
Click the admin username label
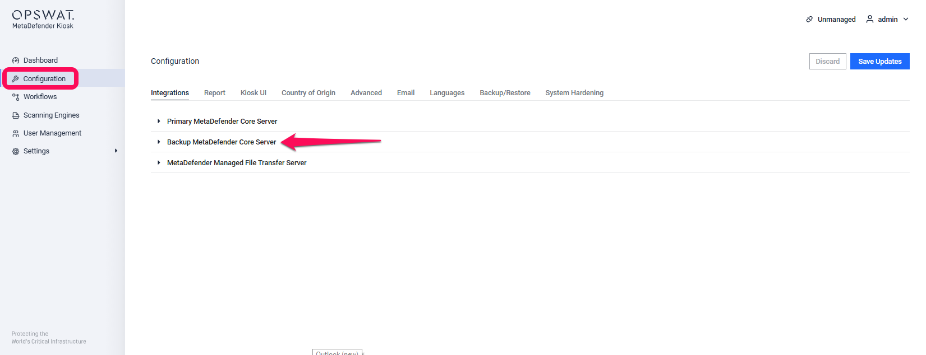point(888,20)
